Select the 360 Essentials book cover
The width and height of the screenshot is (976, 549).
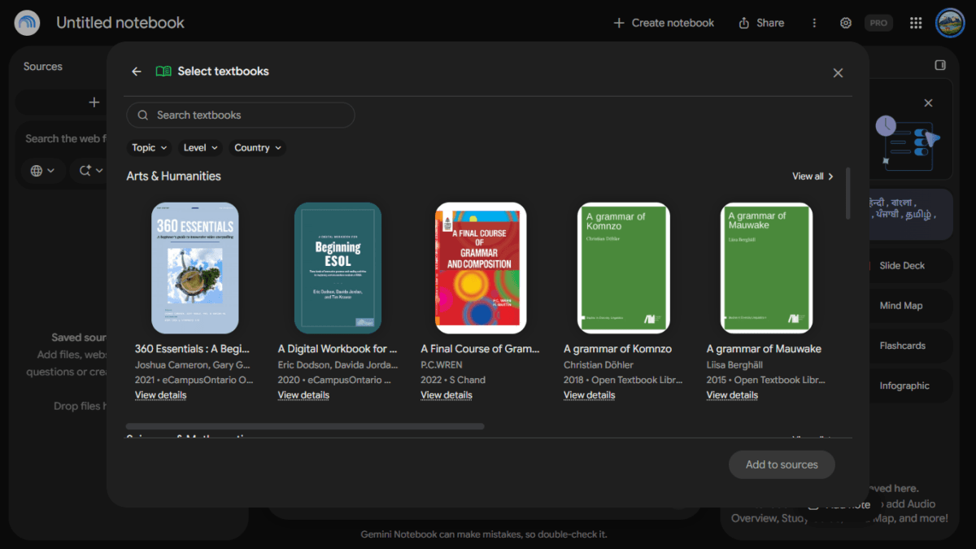point(195,268)
